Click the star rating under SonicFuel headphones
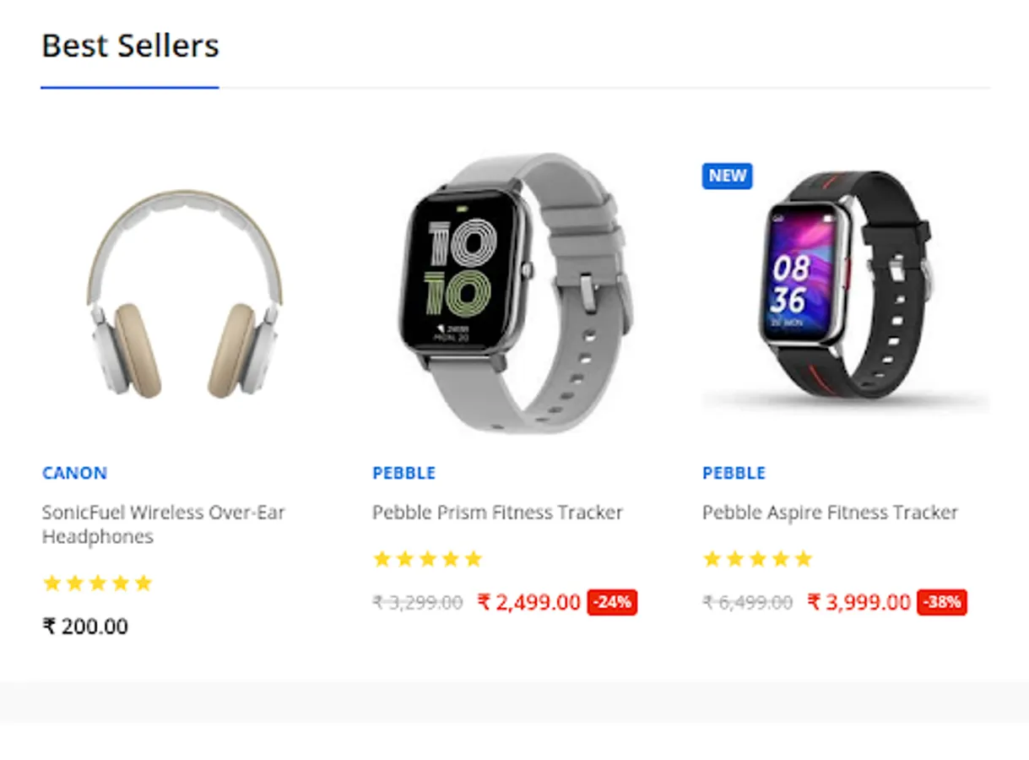The width and height of the screenshot is (1029, 760). click(x=97, y=583)
